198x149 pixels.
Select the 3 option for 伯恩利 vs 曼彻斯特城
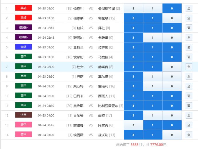coord(133,8)
